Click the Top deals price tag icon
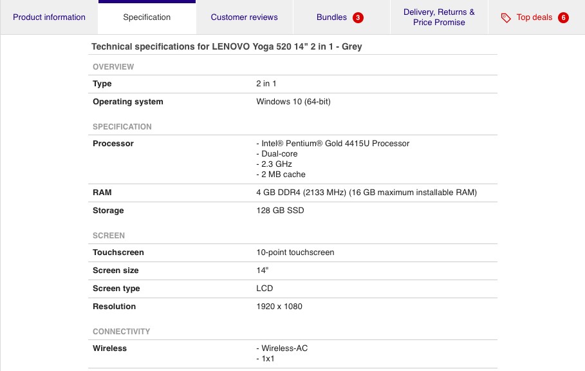The image size is (585, 371). [506, 17]
